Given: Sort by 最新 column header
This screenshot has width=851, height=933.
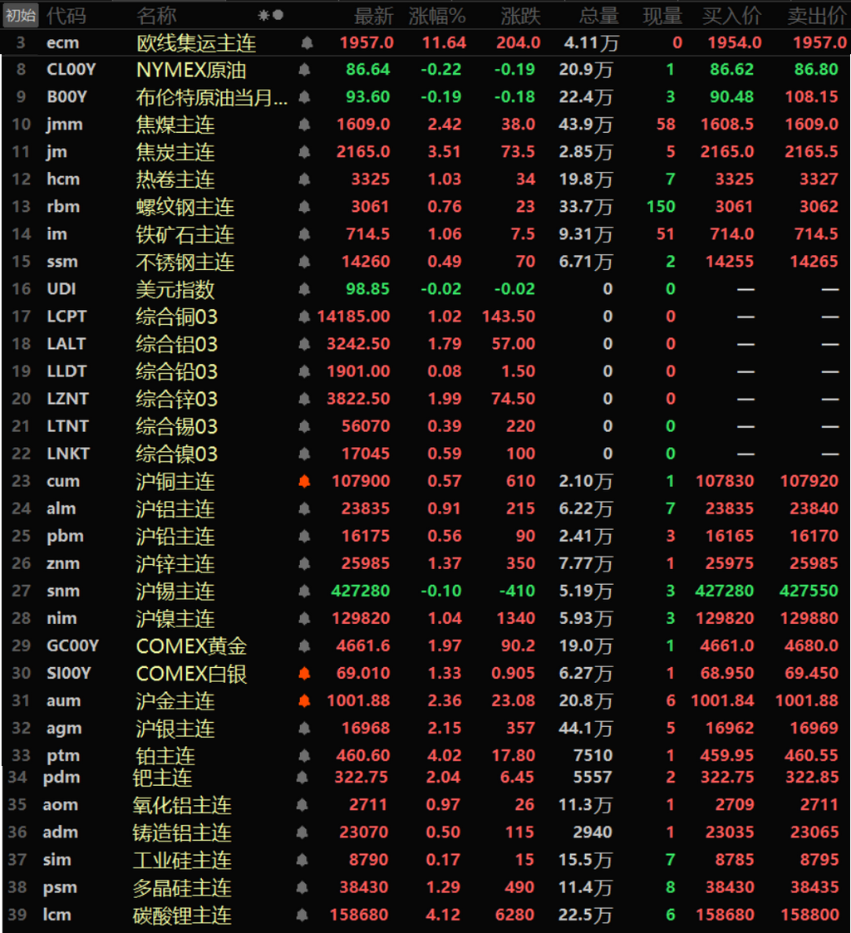Looking at the screenshot, I should 374,16.
